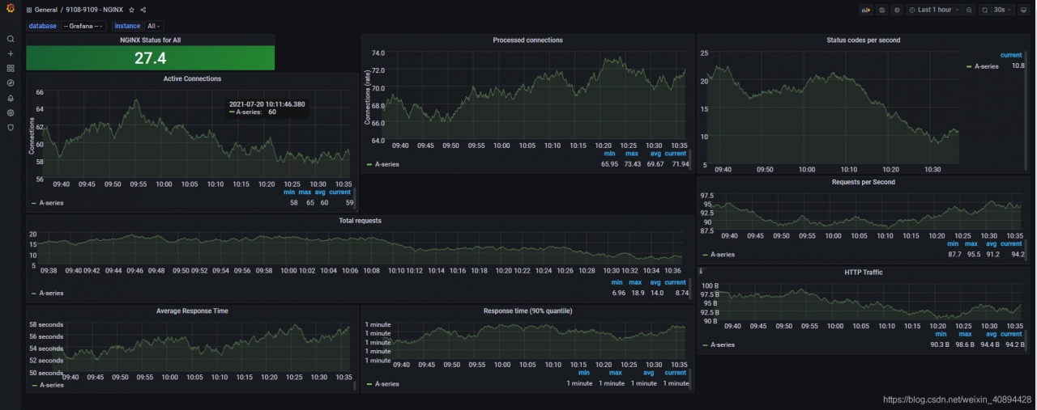Open the Alerting bell icon in sidebar

[x=11, y=98]
